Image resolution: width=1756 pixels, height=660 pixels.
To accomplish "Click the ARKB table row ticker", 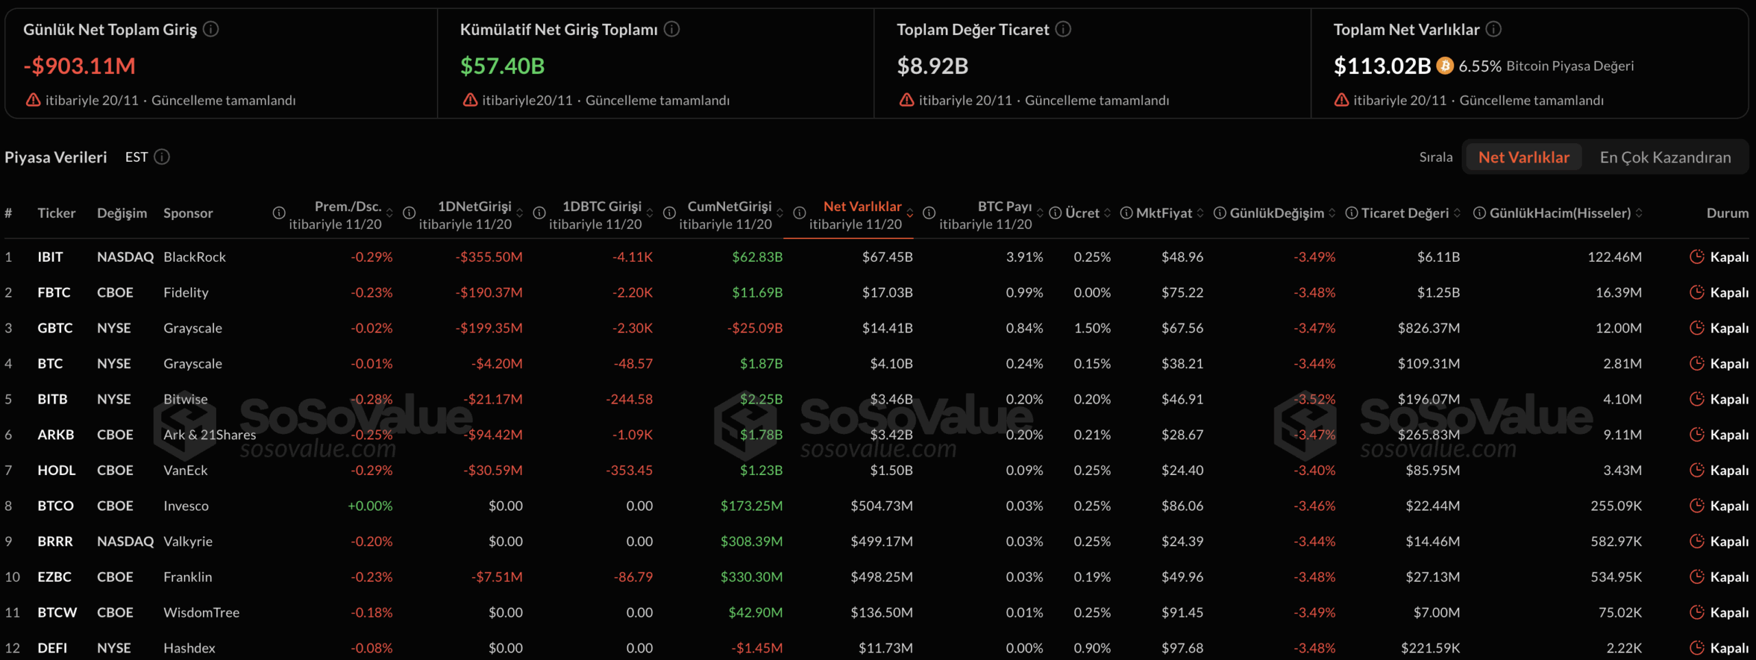I will (x=56, y=435).
